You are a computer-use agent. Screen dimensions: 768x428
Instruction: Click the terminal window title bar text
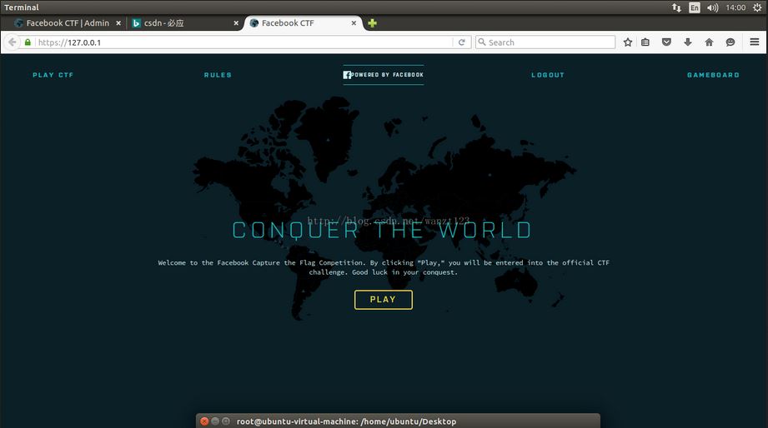pyautogui.click(x=346, y=421)
